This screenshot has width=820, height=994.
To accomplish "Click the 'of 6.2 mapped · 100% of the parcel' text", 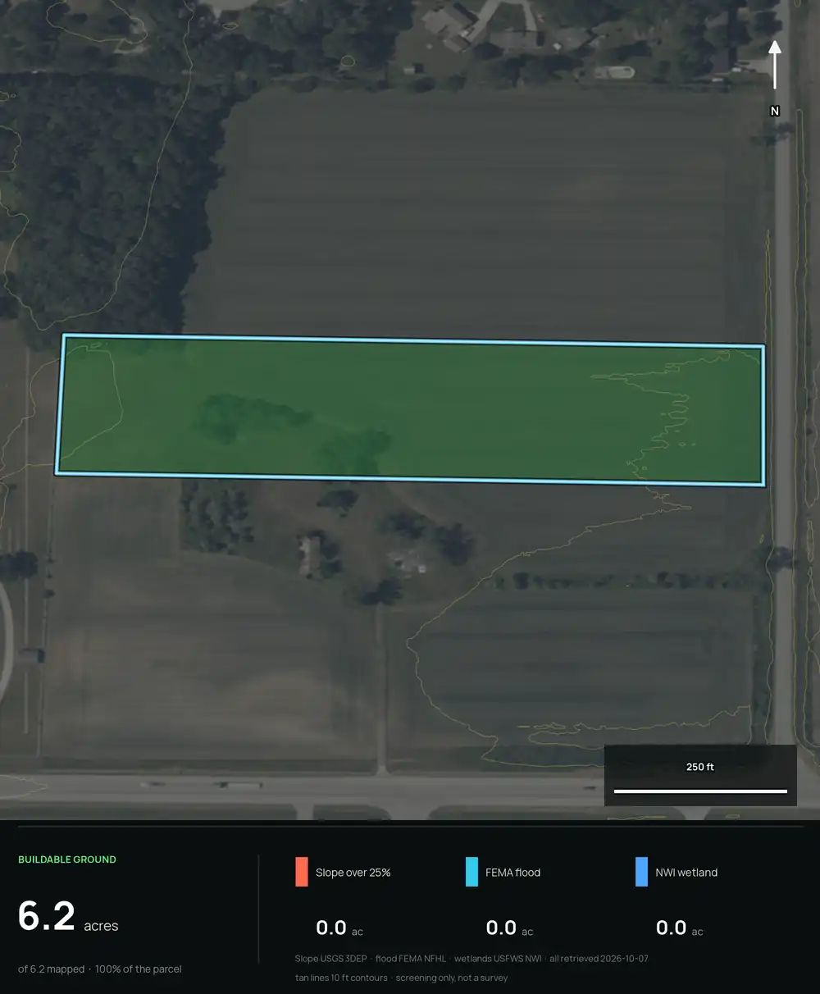I will [100, 969].
